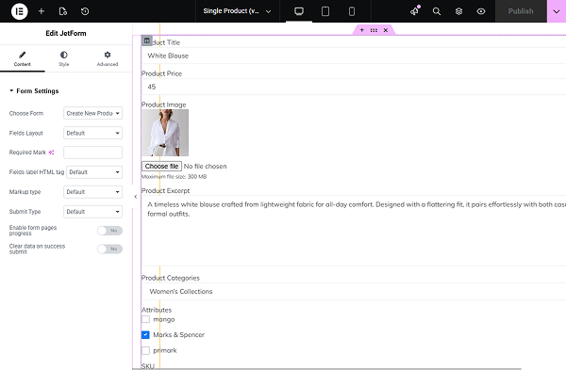Click the Attributes label
This screenshot has width=566, height=370.
157,310
